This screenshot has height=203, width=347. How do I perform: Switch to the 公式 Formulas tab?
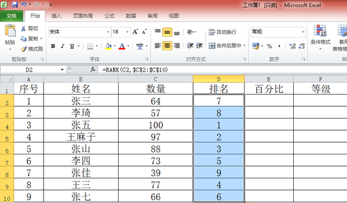pyautogui.click(x=109, y=16)
